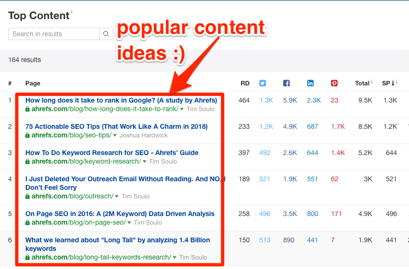The image size is (409, 269).
Task: Click RD value 150
Action: click(x=244, y=240)
